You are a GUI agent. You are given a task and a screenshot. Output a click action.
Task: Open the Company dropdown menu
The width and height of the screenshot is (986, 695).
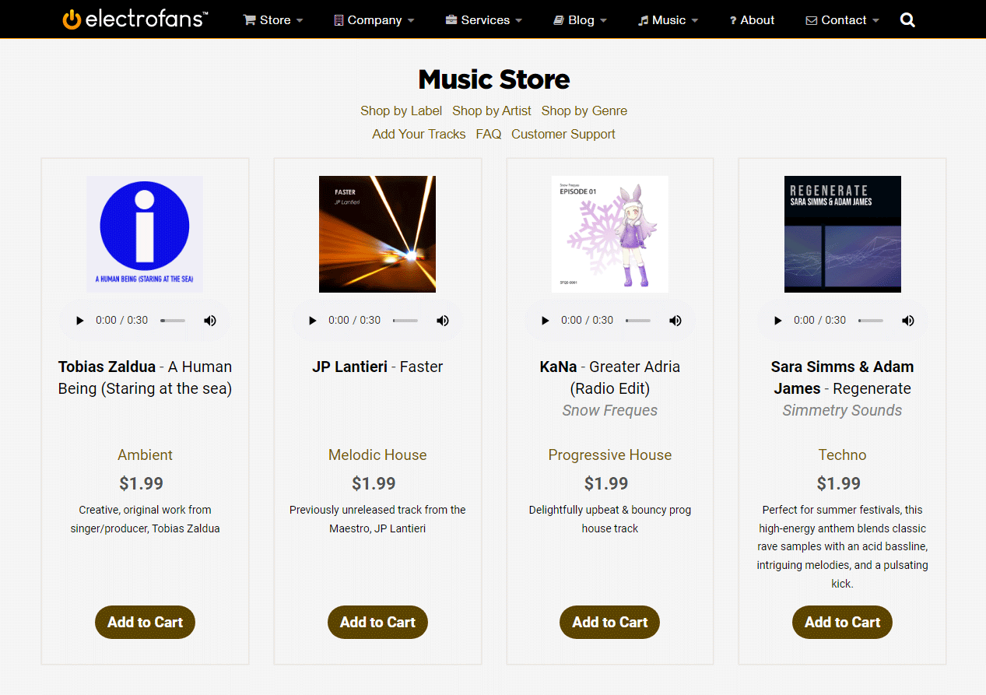point(374,20)
